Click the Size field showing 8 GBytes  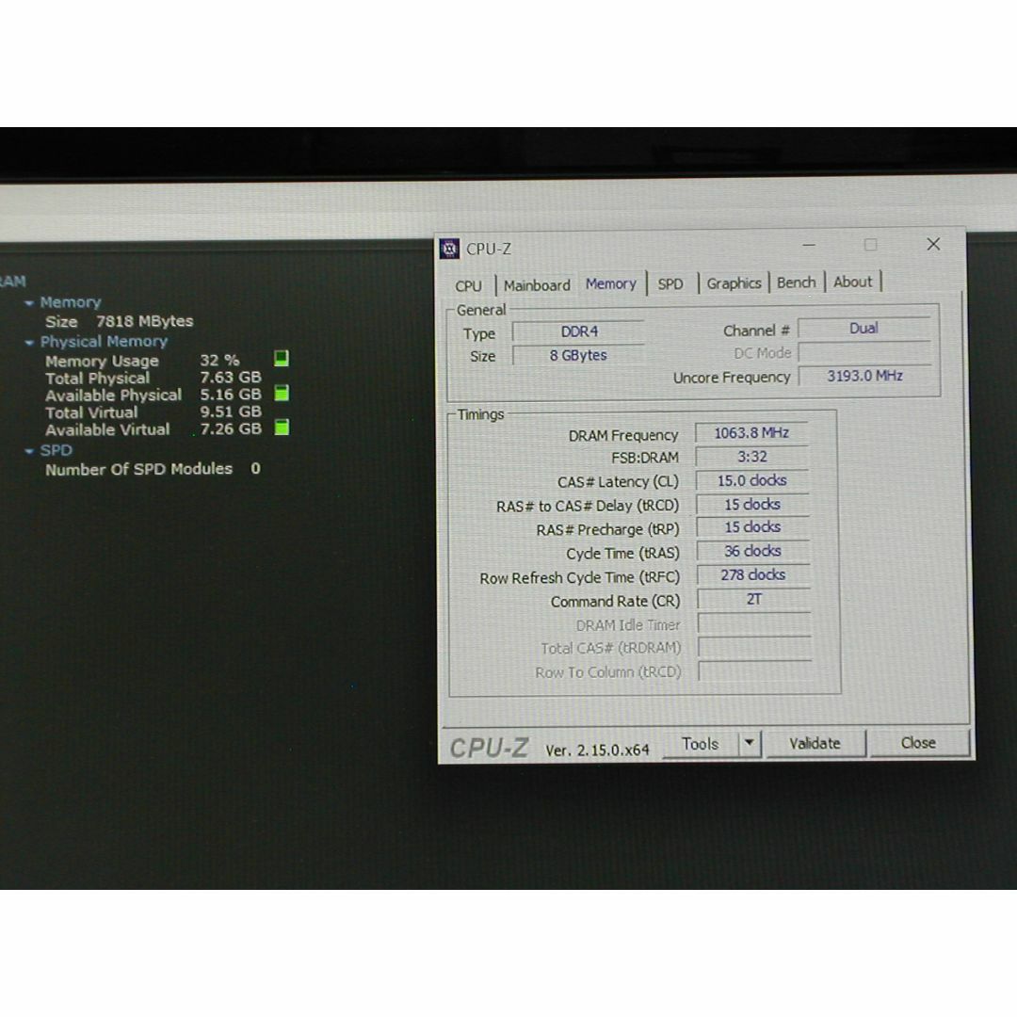tap(578, 355)
